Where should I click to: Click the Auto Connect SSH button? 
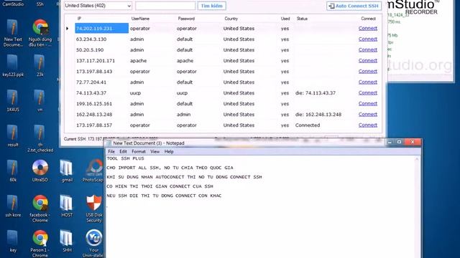(354, 6)
